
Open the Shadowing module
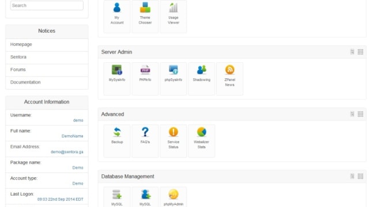coord(201,79)
